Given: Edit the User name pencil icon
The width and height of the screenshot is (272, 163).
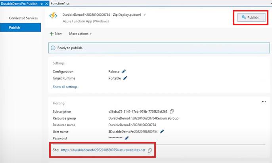Looking at the screenshot, I should coord(162,131).
